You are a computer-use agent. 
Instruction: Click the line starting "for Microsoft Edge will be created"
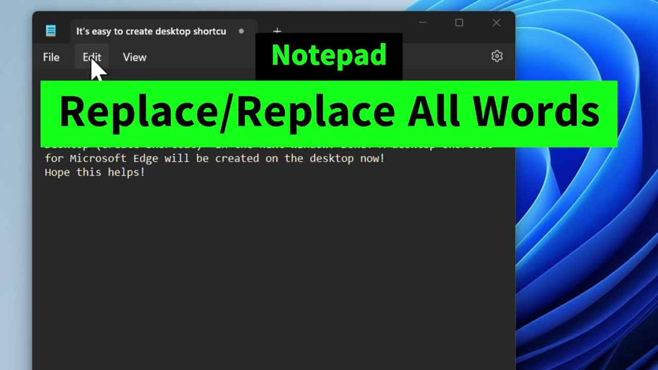[x=214, y=158]
